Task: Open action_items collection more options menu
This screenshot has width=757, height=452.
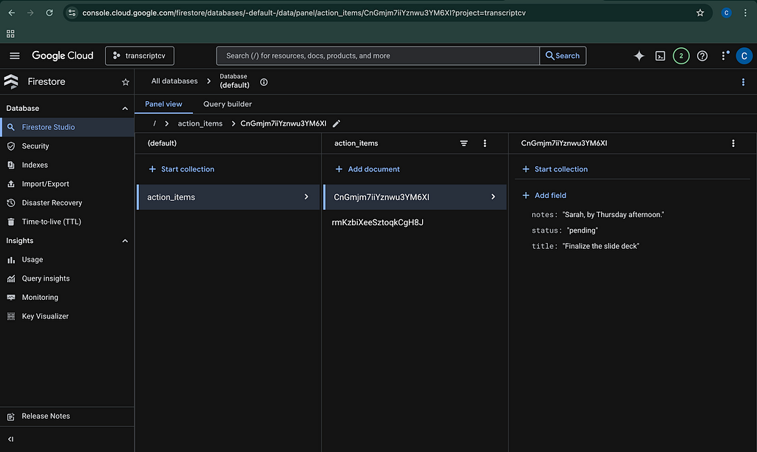Action: pyautogui.click(x=485, y=143)
